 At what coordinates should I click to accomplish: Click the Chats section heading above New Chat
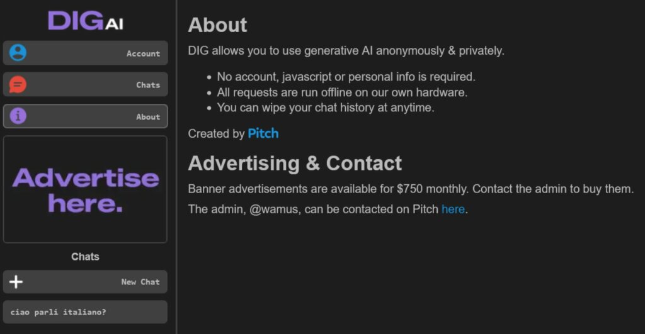85,257
